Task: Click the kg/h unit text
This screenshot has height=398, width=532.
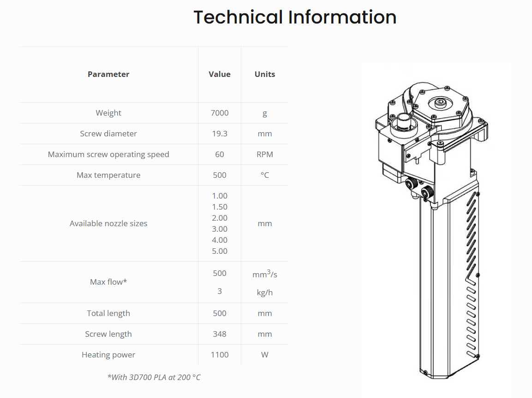Action: coord(265,293)
